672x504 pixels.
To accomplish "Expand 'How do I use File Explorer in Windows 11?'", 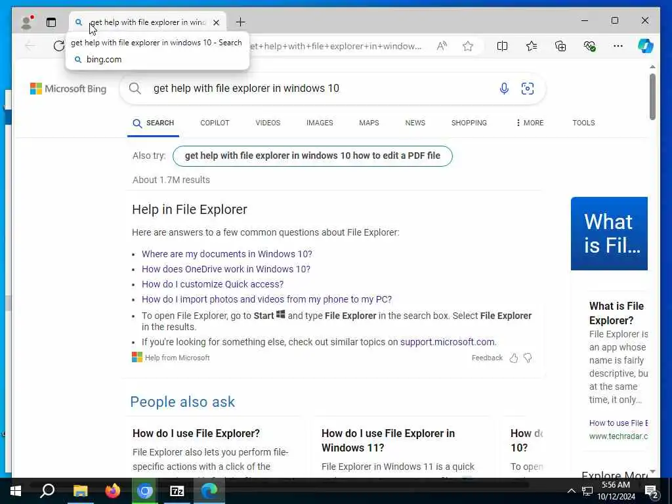I will 388,440.
